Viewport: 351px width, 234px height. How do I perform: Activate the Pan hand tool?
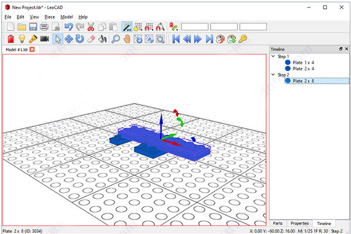[127, 39]
